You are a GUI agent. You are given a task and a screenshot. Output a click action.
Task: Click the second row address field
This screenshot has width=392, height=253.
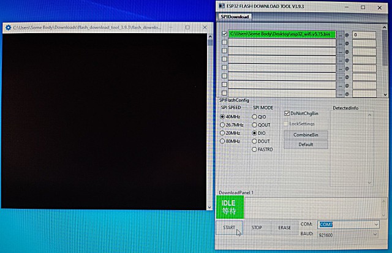(364, 43)
